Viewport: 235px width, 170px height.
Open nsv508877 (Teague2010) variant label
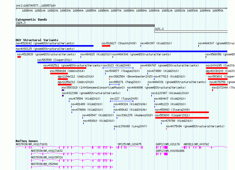(122, 71)
